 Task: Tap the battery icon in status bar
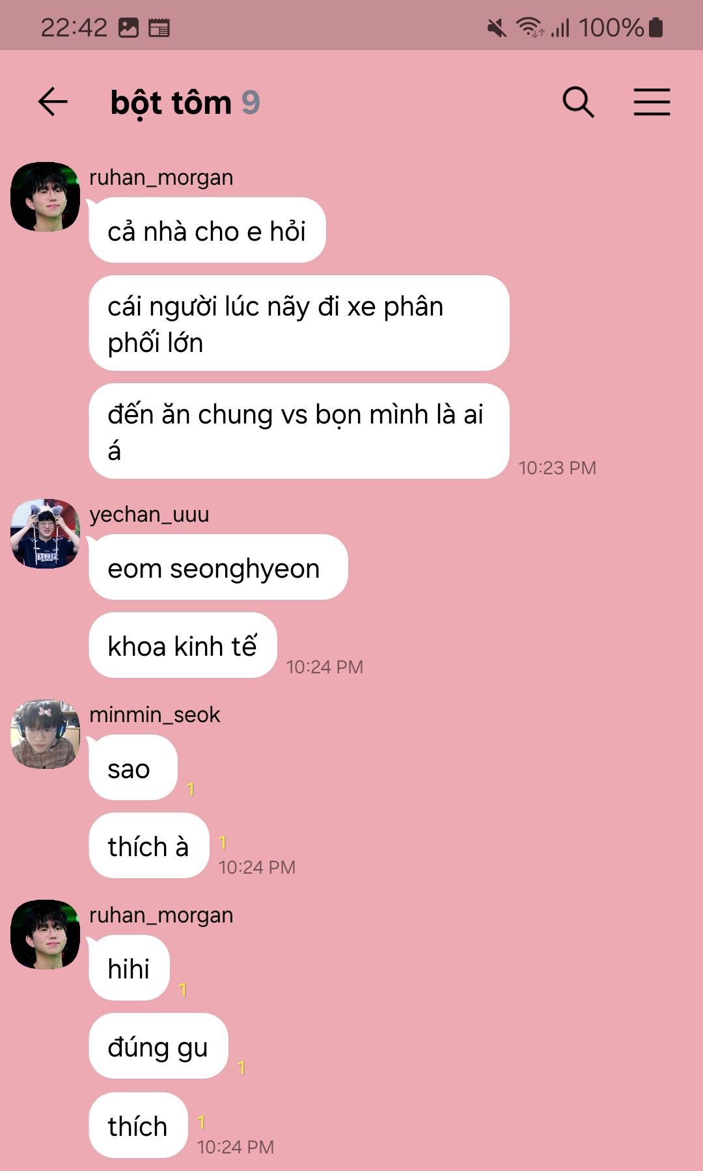point(656,27)
